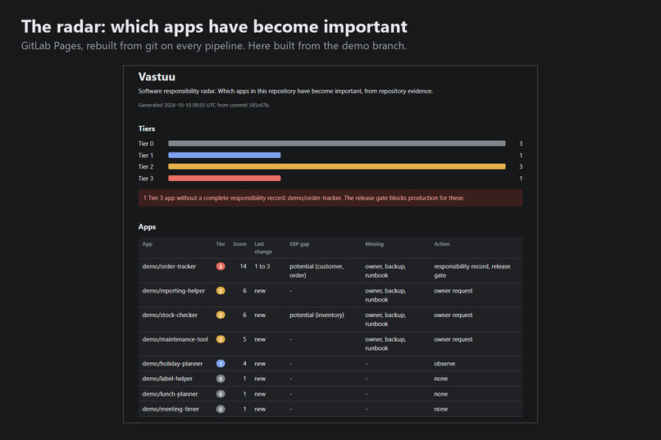Click the tier 2 badge for demo/reporting-helper
This screenshot has height=440, width=661.
(x=221, y=291)
